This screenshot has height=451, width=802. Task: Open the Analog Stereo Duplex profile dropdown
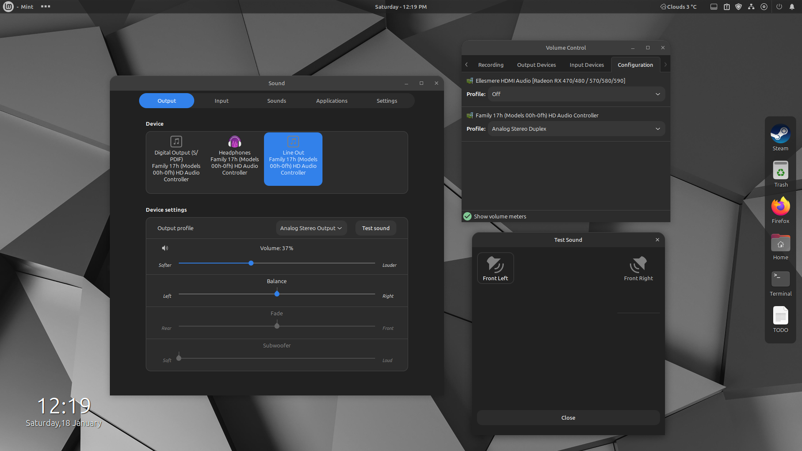(x=576, y=129)
